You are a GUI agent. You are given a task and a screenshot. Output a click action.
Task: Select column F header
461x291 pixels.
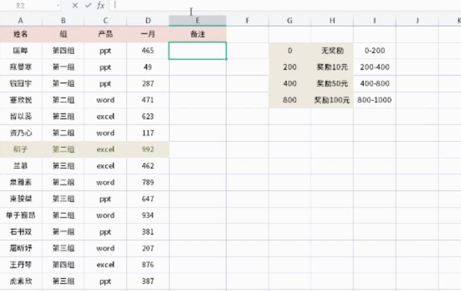coord(247,21)
